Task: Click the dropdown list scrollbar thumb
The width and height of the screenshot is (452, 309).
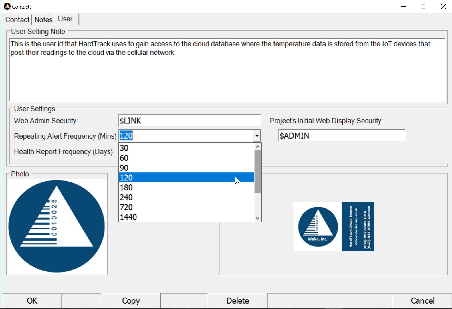Action: (258, 172)
